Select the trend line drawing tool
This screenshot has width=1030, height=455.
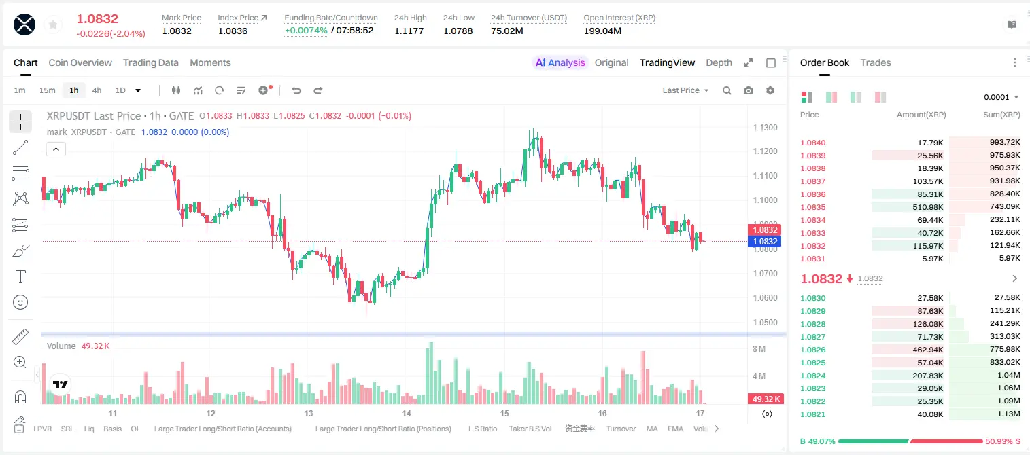point(20,147)
